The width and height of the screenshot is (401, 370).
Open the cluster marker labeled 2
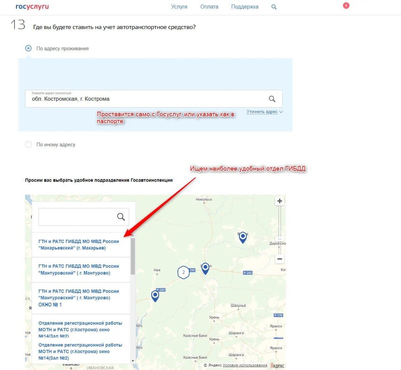183,272
